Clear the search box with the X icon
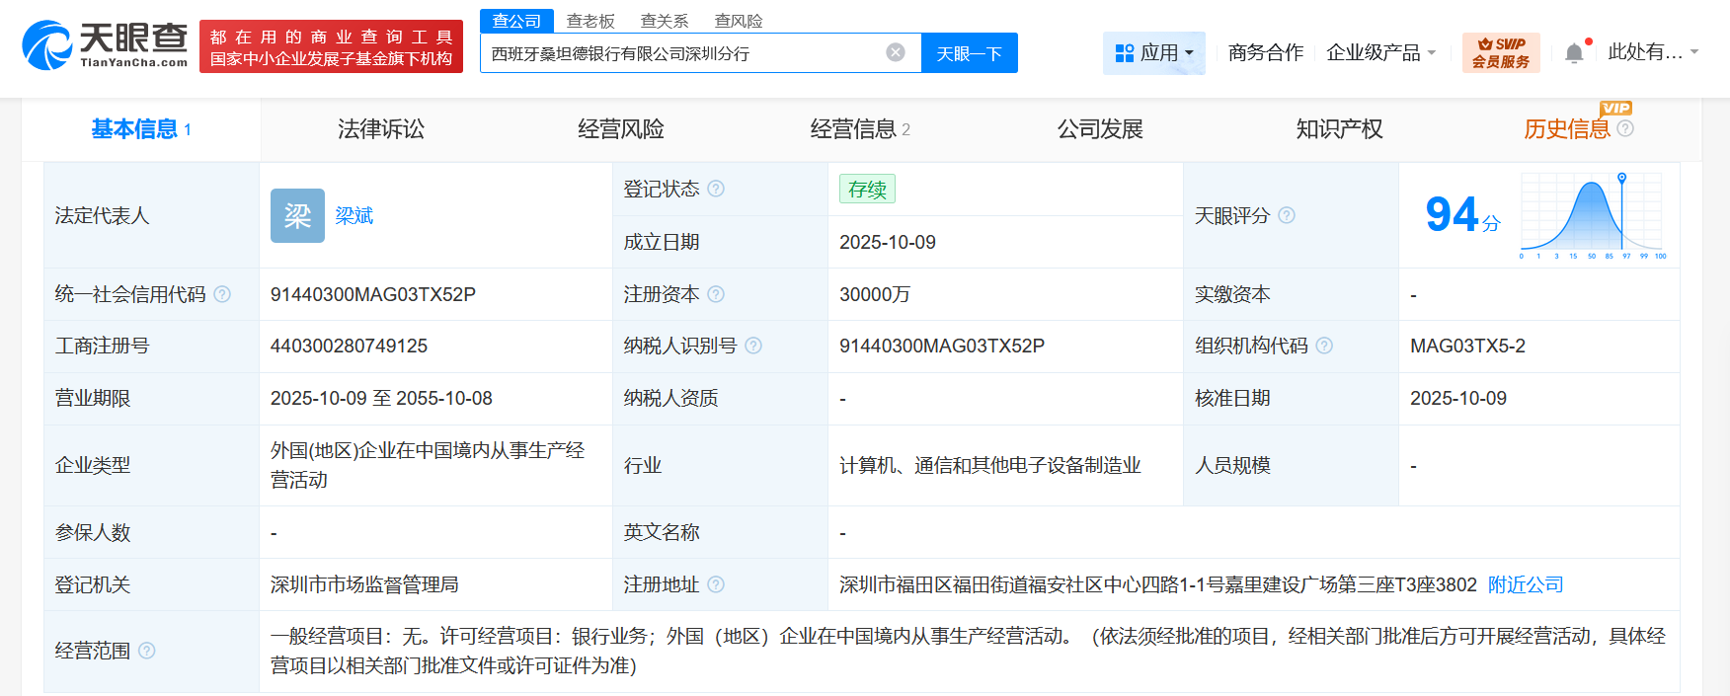1730x696 pixels. [x=896, y=53]
